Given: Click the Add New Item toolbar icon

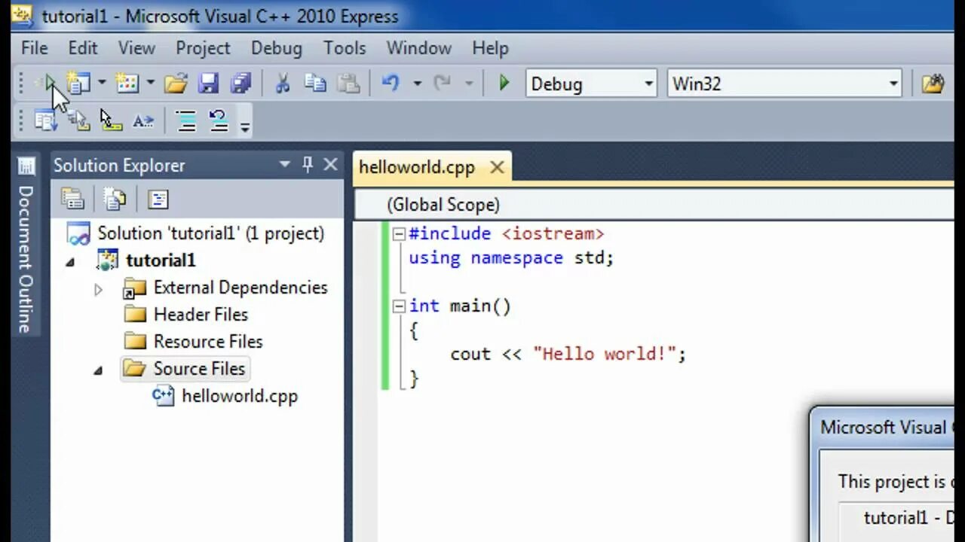Looking at the screenshot, I should [127, 83].
